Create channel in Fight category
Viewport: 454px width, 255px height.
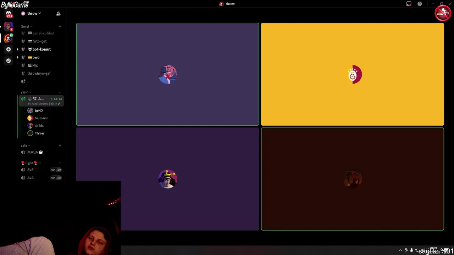[x=60, y=163]
